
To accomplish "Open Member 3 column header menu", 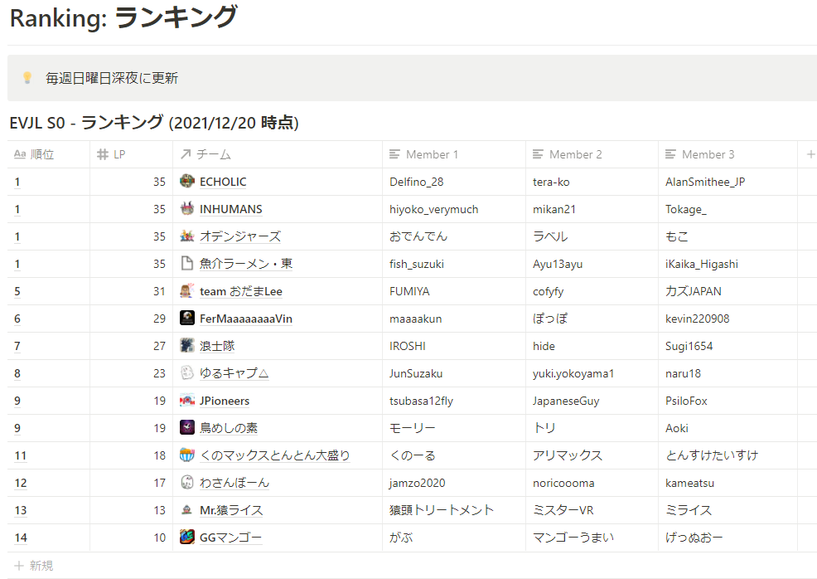I will (x=728, y=154).
